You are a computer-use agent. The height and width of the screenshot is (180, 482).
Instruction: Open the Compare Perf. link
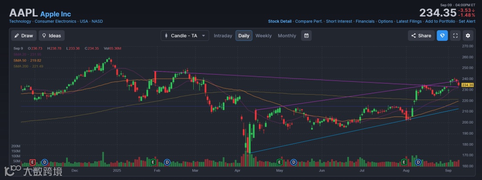click(x=309, y=21)
